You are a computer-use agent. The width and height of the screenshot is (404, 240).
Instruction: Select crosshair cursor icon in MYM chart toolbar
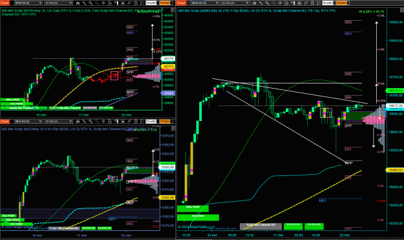(103, 3)
